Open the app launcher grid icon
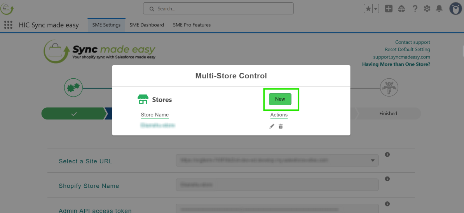 [x=8, y=25]
